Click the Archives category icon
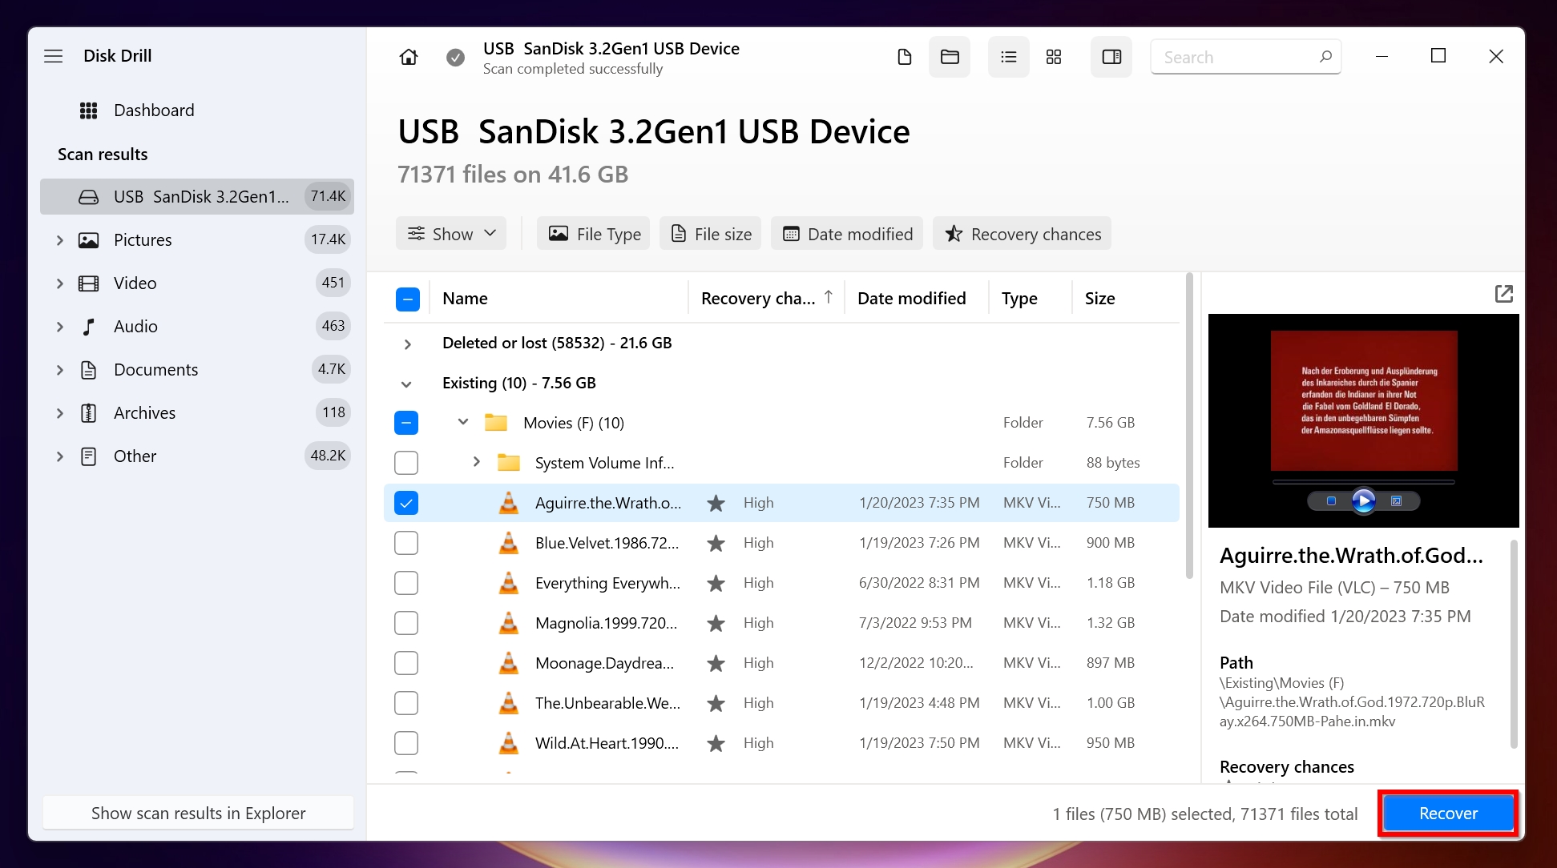This screenshot has width=1557, height=868. coord(89,413)
